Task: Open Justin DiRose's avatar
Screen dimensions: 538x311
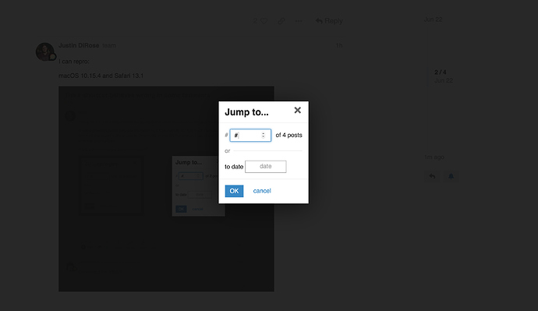Action: [45, 51]
